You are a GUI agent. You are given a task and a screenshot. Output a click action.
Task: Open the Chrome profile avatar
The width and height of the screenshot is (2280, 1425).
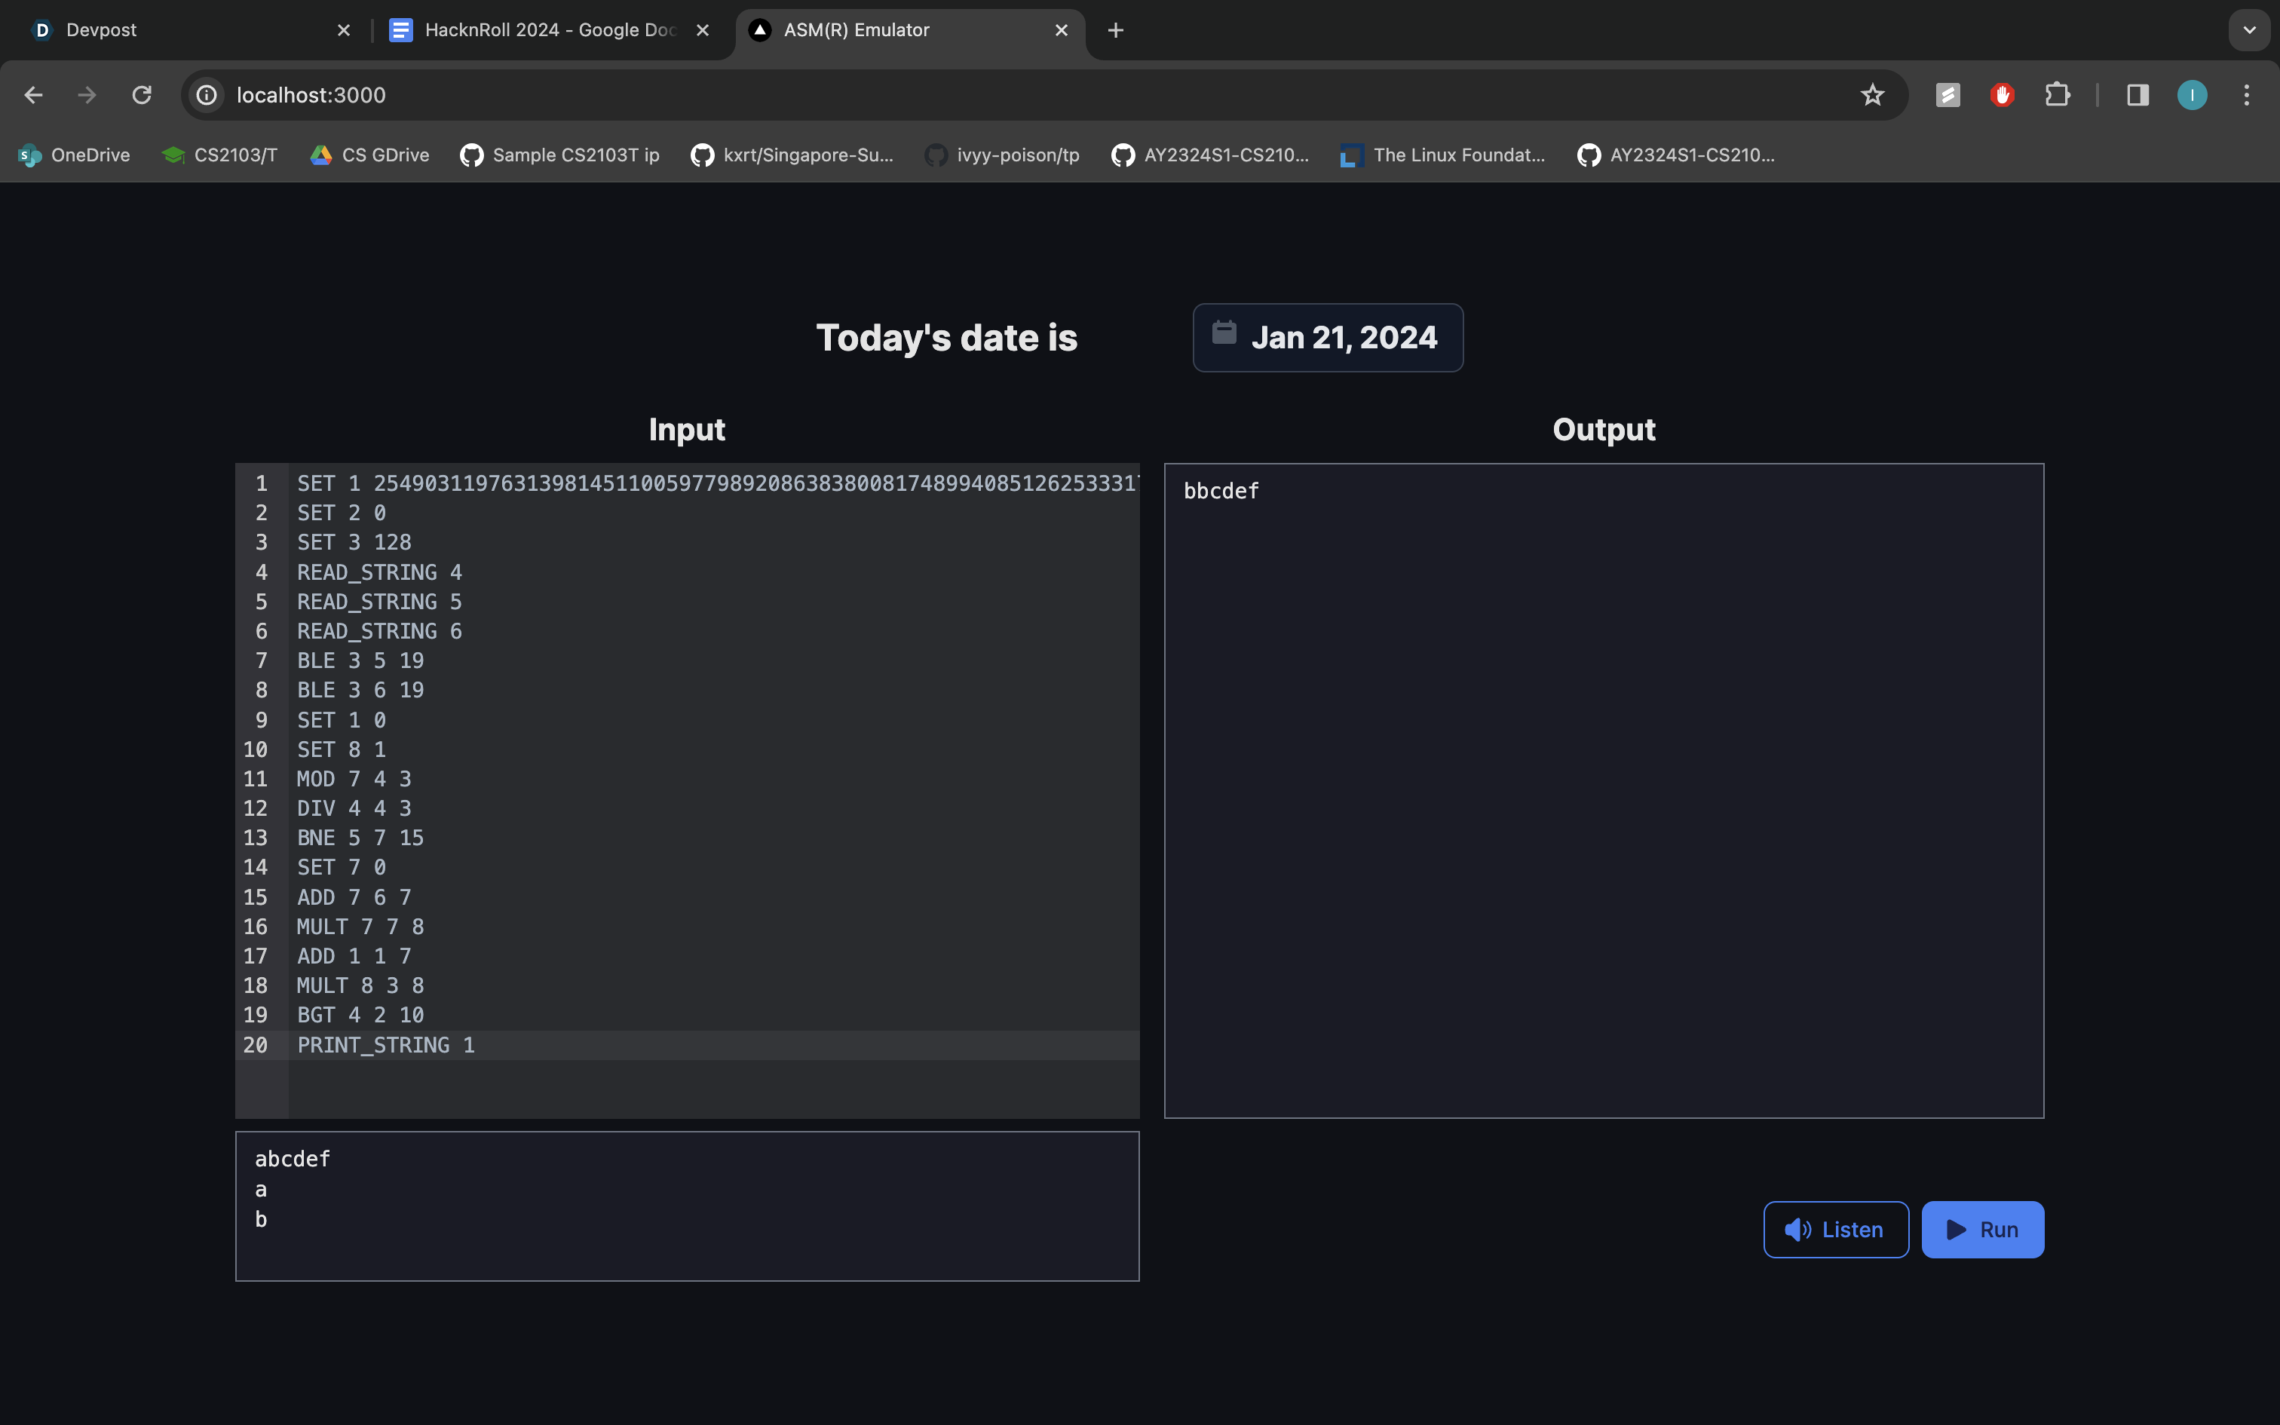[x=2193, y=94]
